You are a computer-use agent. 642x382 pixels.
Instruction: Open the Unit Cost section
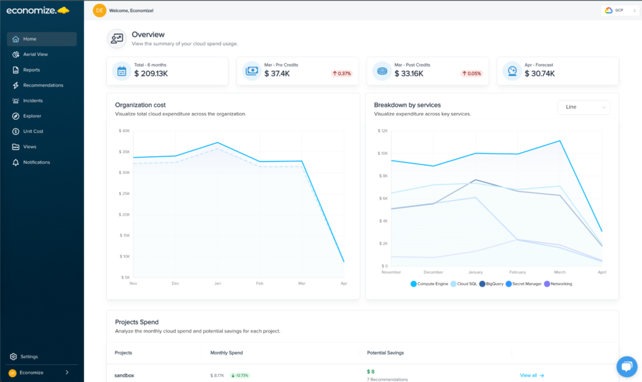(x=31, y=131)
